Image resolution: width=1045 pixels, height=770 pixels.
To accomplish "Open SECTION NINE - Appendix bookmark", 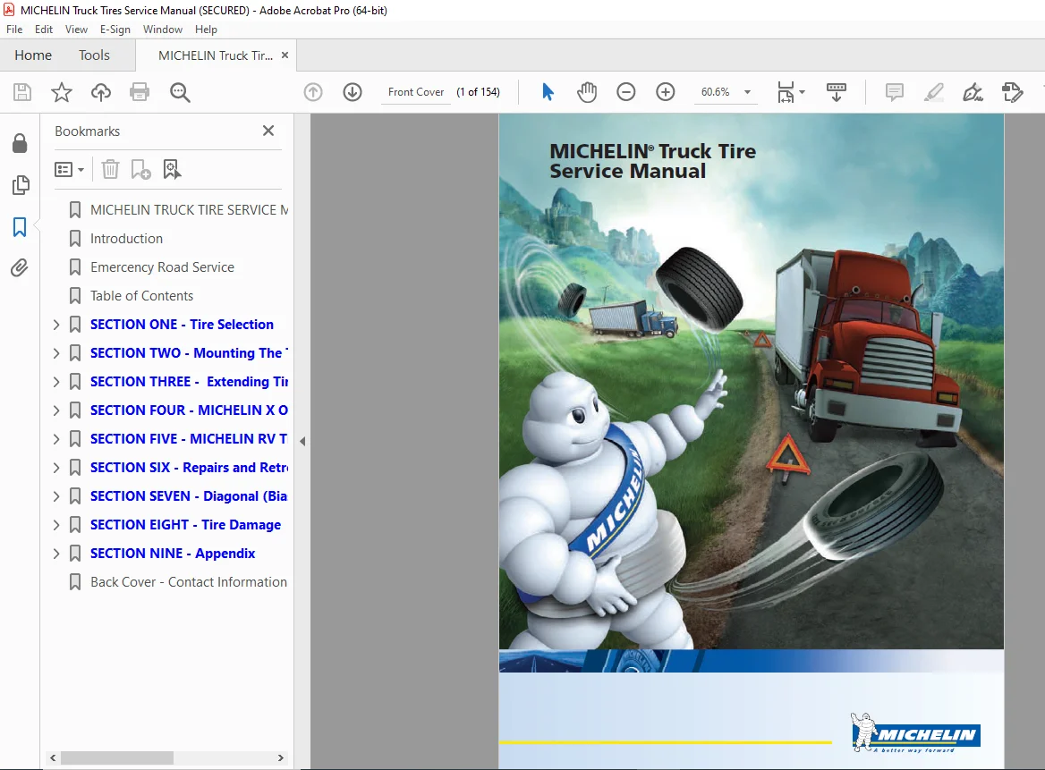I will [173, 554].
